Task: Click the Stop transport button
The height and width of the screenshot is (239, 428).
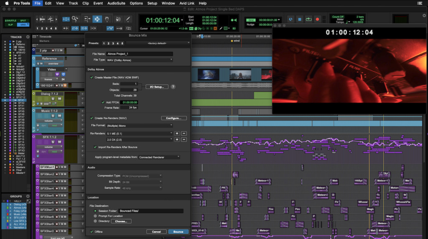Action: [x=299, y=19]
